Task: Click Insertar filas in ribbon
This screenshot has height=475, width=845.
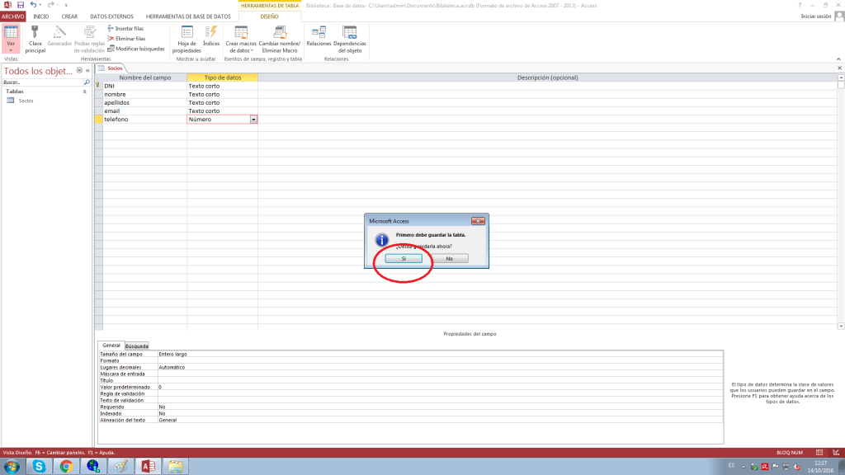Action: pos(125,28)
